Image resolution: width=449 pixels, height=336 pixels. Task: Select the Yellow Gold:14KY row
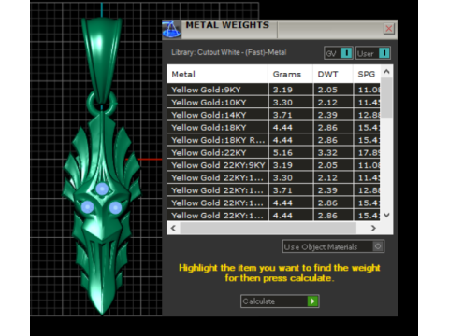(x=273, y=115)
